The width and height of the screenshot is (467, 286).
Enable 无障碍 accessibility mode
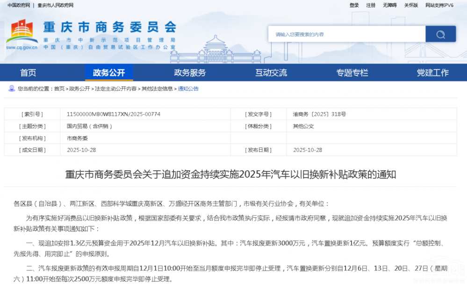pyautogui.click(x=390, y=5)
